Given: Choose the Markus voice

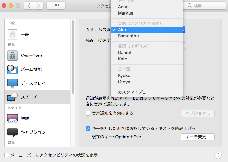Looking at the screenshot, I should pos(147,13).
